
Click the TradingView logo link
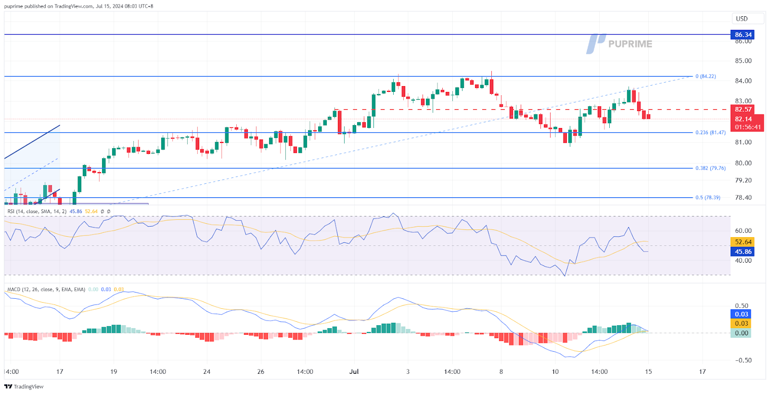point(24,386)
